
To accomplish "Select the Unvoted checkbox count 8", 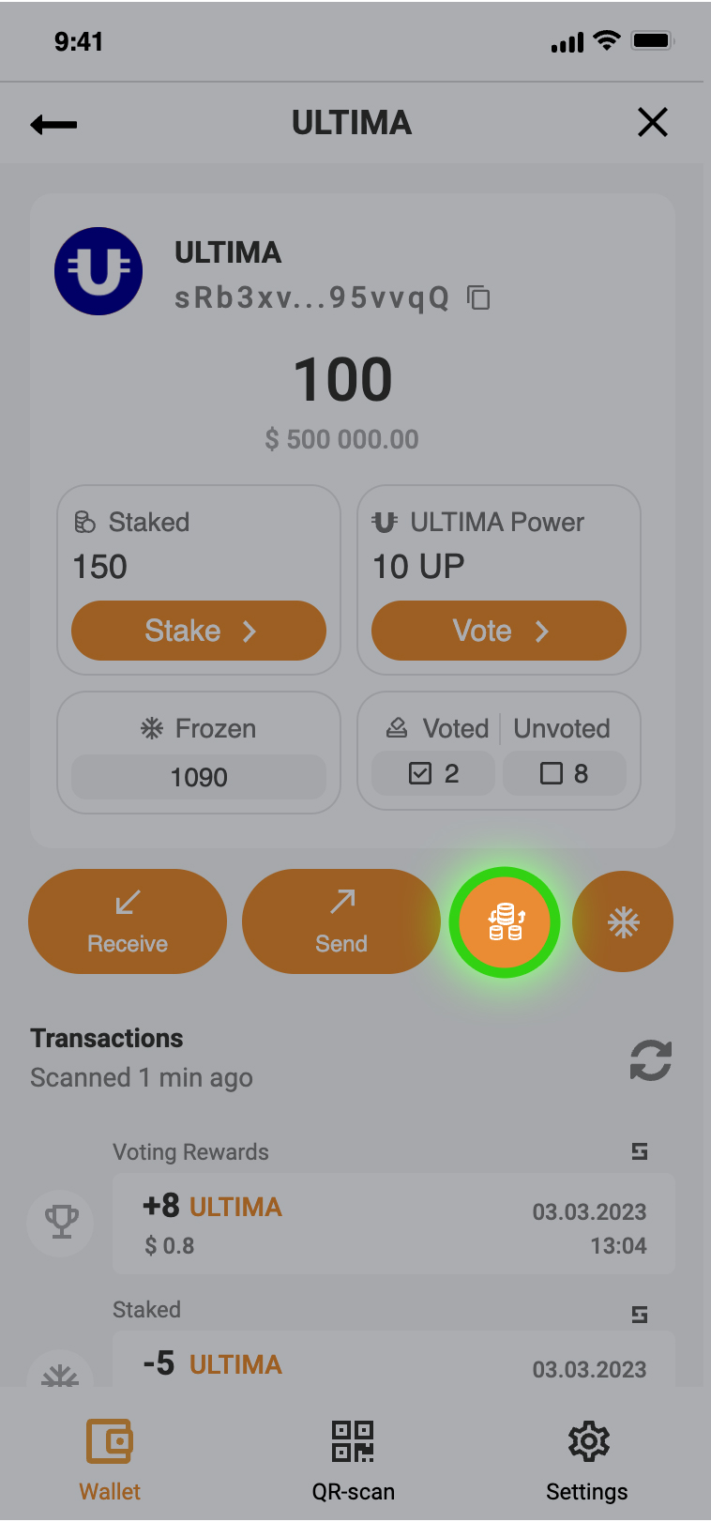I will (x=564, y=773).
